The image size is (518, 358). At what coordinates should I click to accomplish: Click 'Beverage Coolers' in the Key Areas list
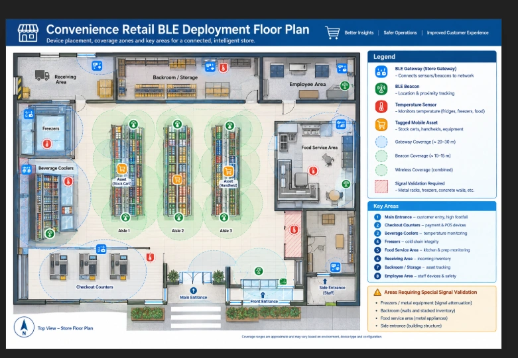[401, 233]
